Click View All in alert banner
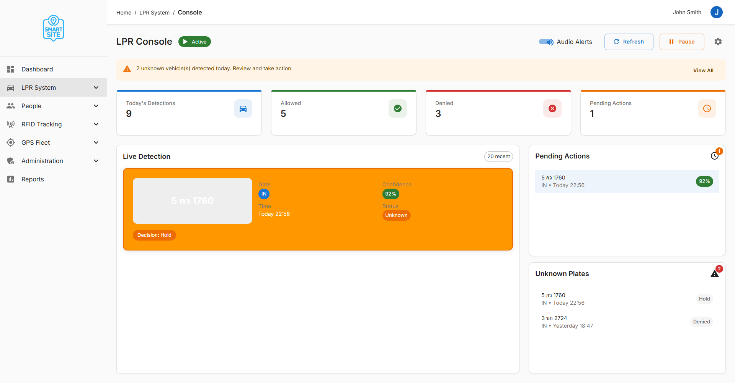 [703, 70]
